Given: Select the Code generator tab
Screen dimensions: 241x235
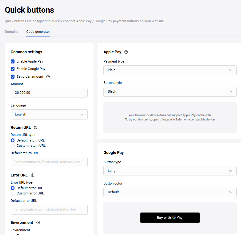Looking at the screenshot, I should [x=38, y=32].
